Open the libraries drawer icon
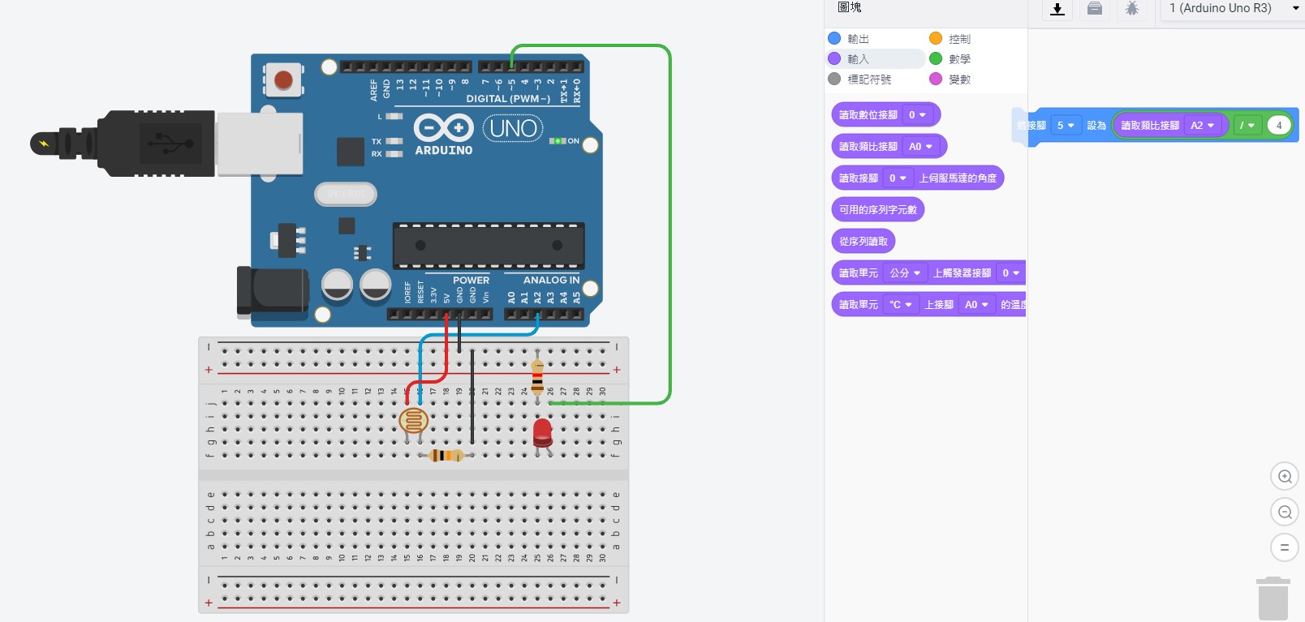This screenshot has height=622, width=1305. pyautogui.click(x=1095, y=9)
